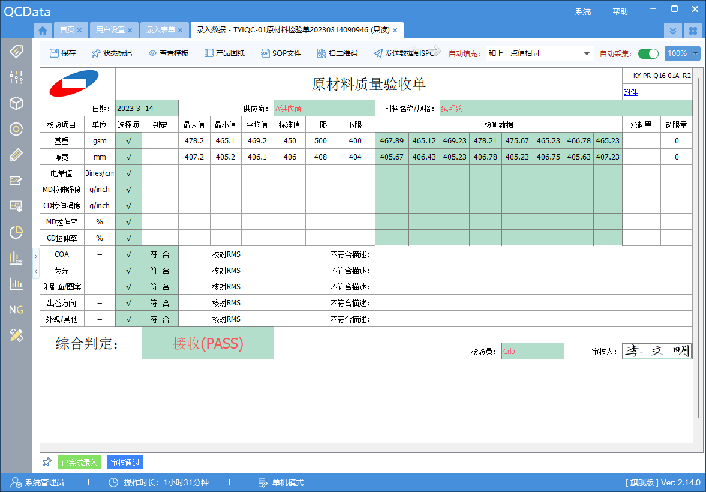
Task: Open the NG sidebar icon
Action: (16, 310)
